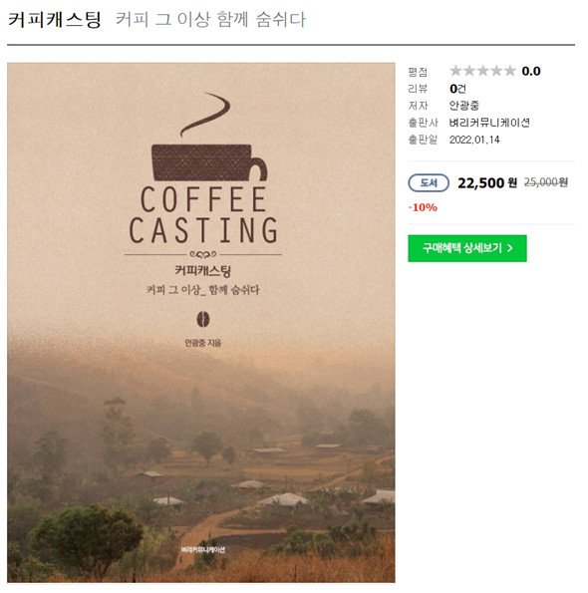
Task: Click the sale price 22,500원
Action: click(x=487, y=183)
